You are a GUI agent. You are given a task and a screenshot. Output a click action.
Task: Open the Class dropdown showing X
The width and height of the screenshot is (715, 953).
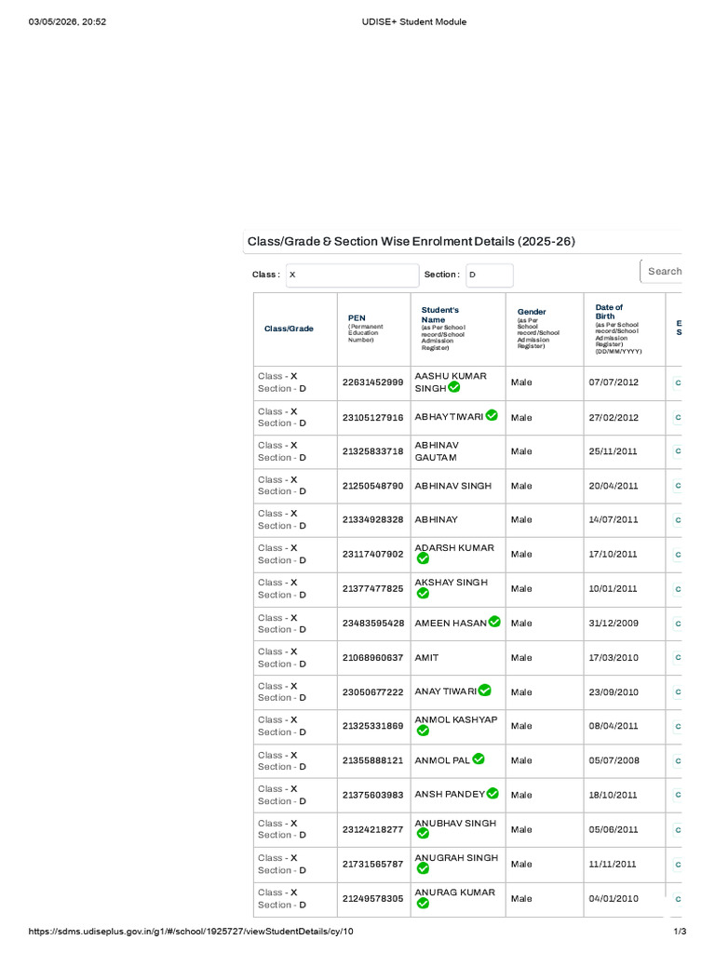(353, 275)
